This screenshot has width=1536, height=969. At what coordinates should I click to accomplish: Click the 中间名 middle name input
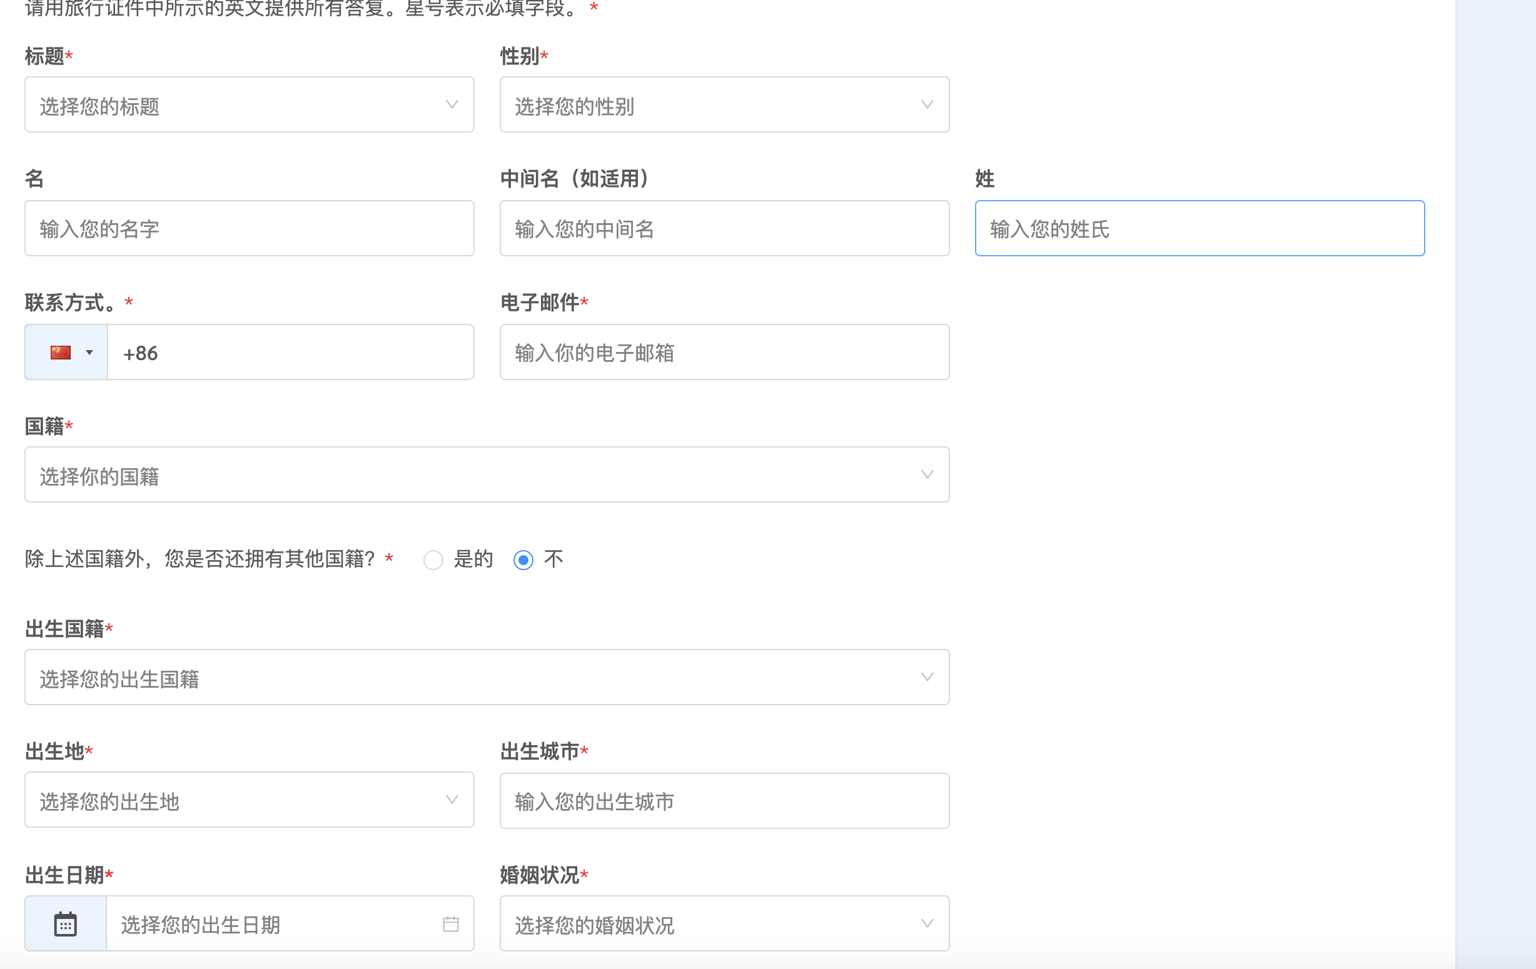[x=724, y=229]
